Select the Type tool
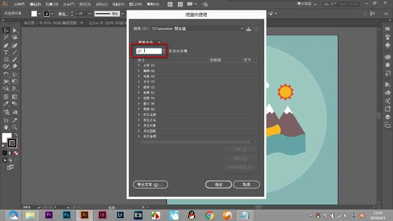The width and height of the screenshot is (393, 221). (x=6, y=52)
